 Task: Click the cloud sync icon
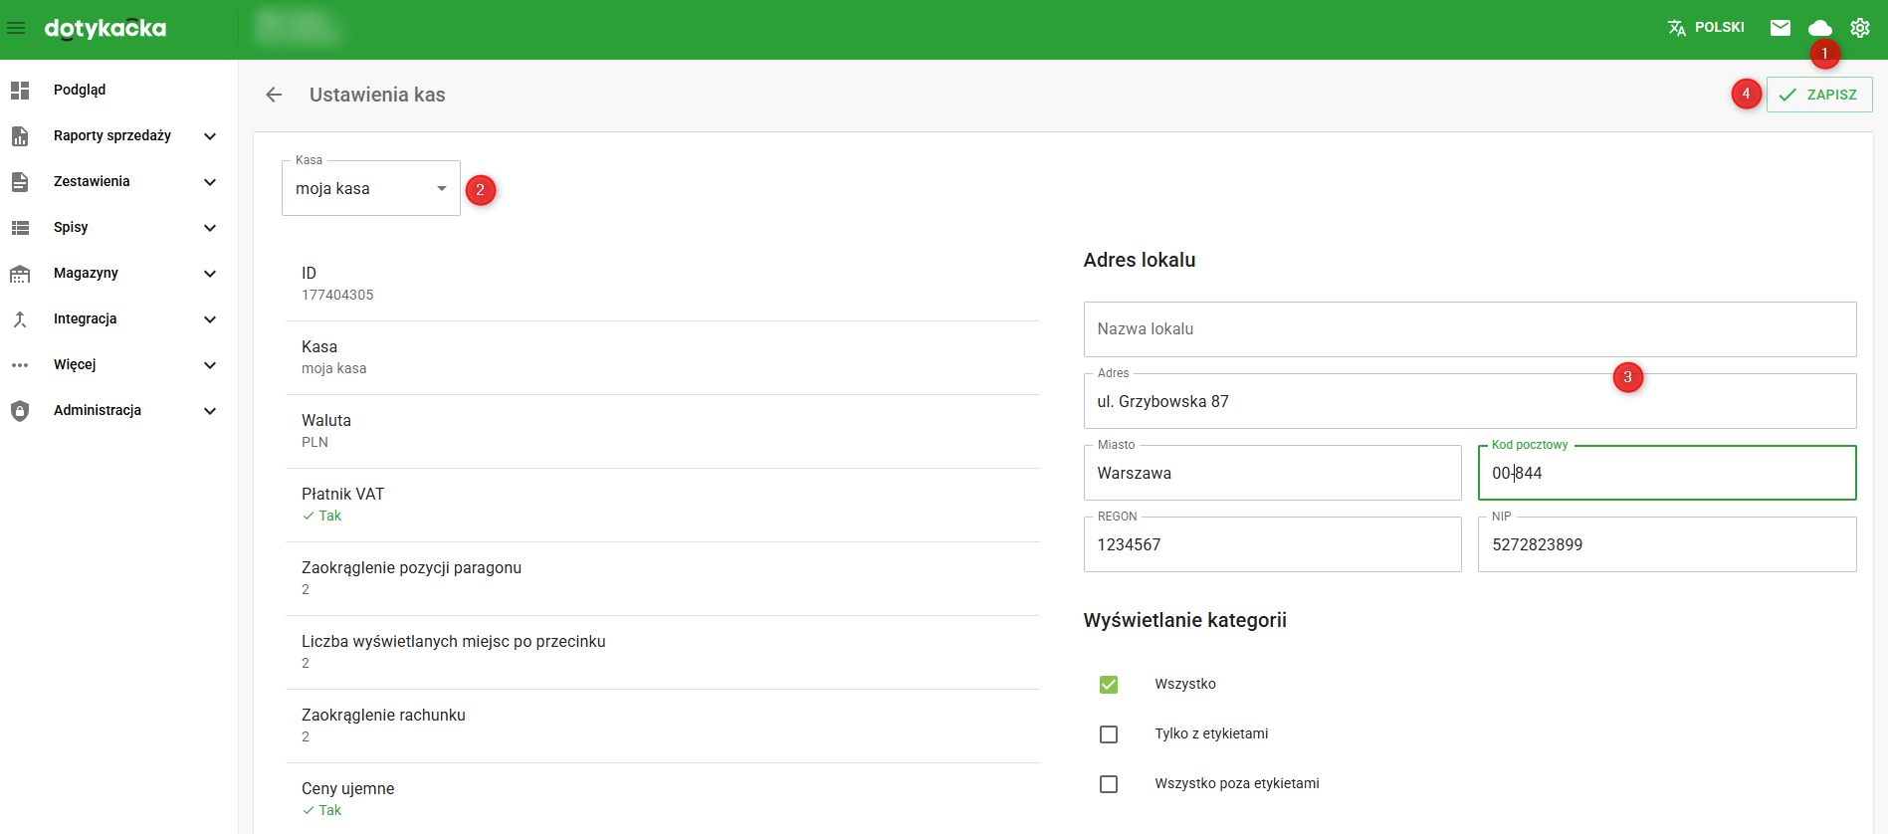(x=1819, y=28)
